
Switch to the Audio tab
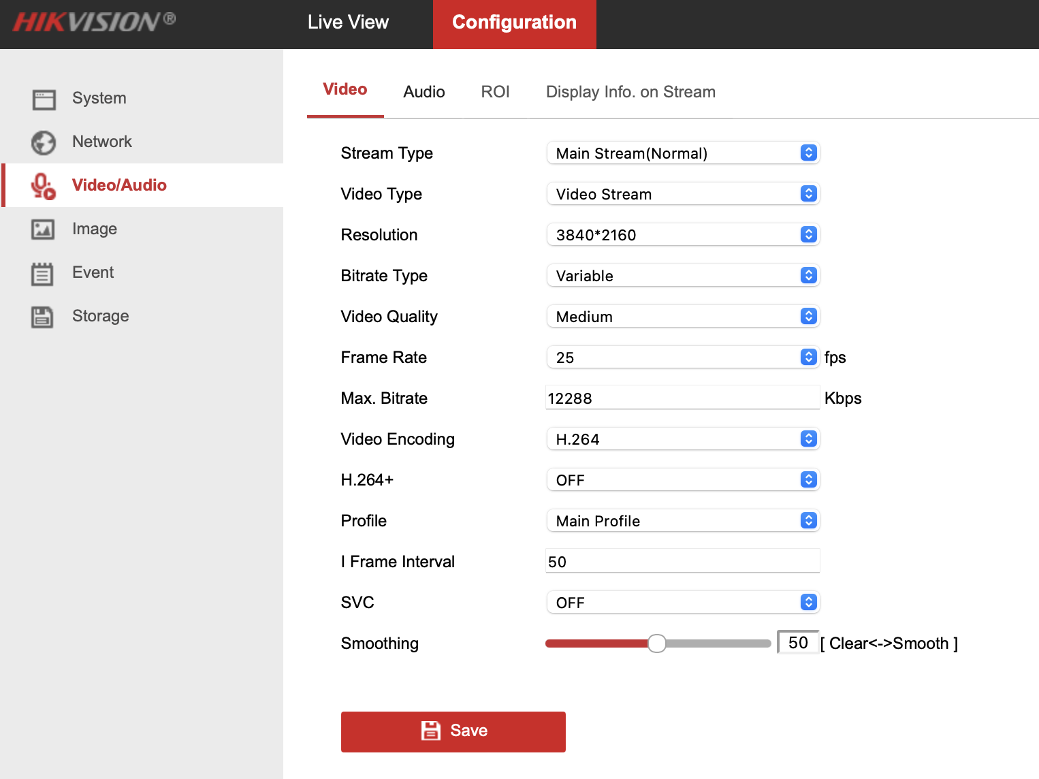(423, 92)
